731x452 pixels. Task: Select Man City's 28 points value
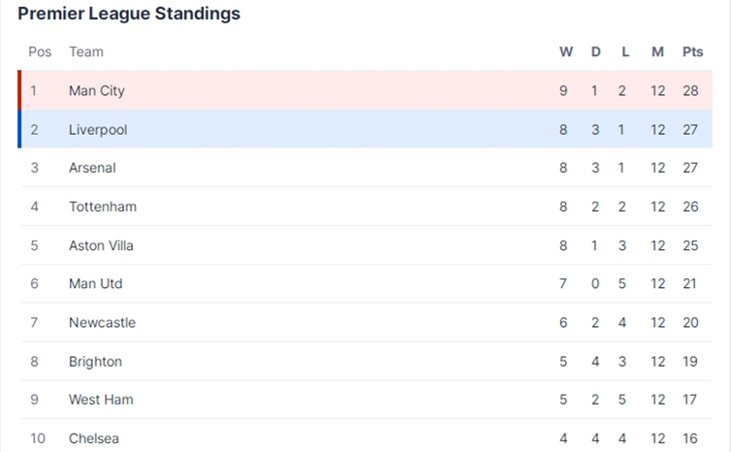point(690,90)
